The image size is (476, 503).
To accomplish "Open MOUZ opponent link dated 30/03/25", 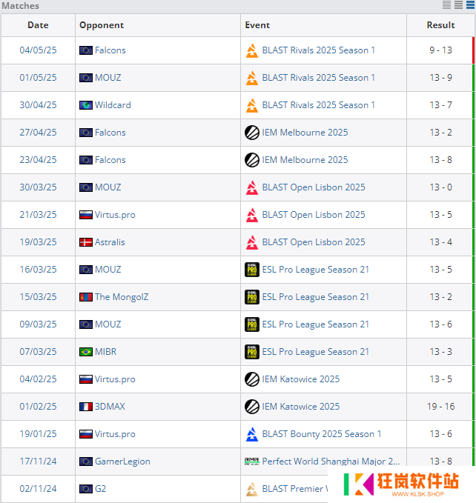I will pos(108,187).
